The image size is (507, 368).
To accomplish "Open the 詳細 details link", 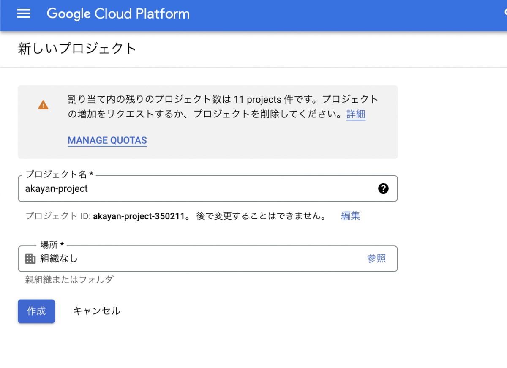I will (356, 114).
